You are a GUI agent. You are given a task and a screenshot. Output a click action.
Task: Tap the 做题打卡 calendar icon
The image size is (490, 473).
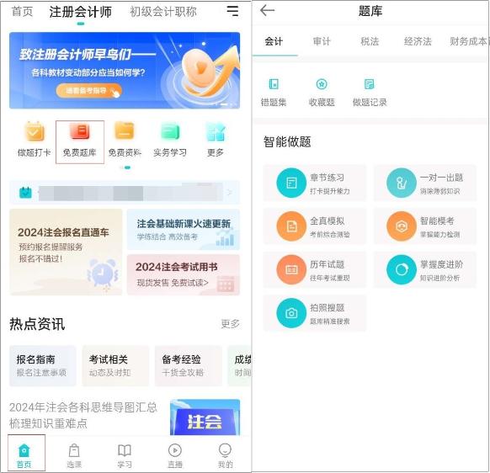pyautogui.click(x=34, y=131)
